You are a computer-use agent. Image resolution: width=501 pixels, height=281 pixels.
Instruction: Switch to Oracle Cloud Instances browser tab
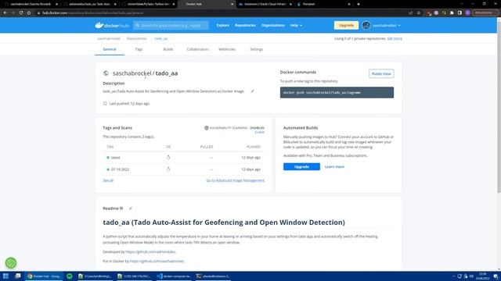265,4
